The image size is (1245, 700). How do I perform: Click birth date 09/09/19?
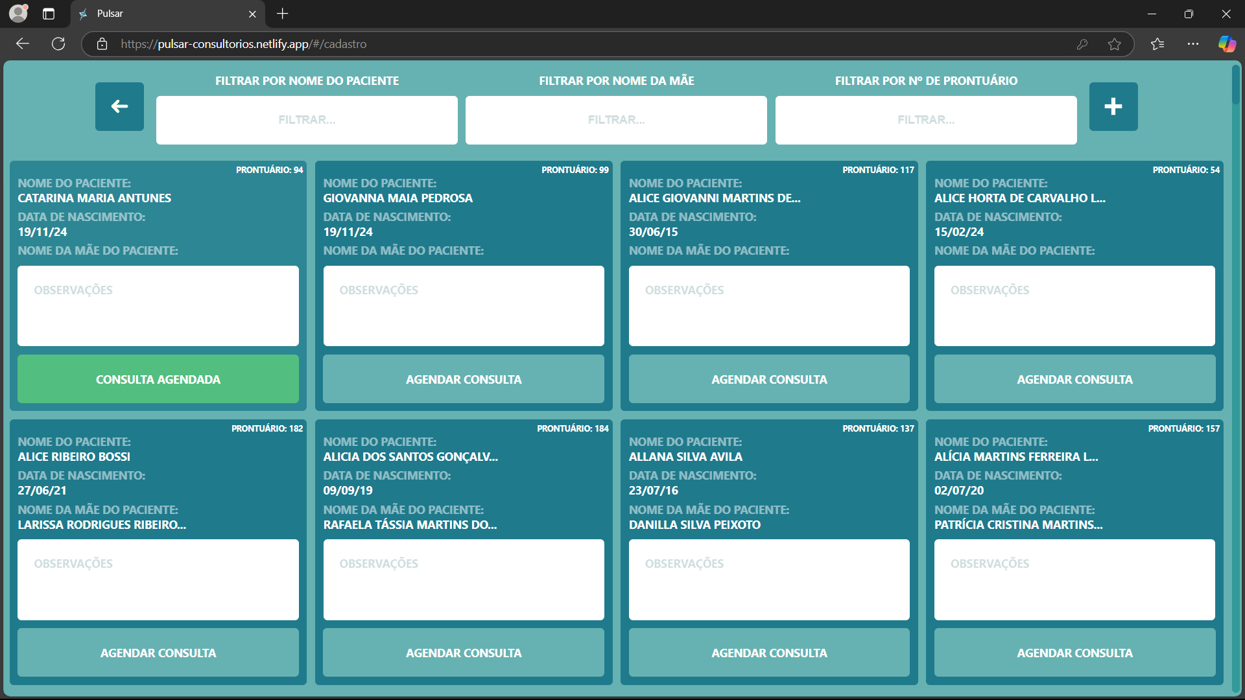click(348, 491)
